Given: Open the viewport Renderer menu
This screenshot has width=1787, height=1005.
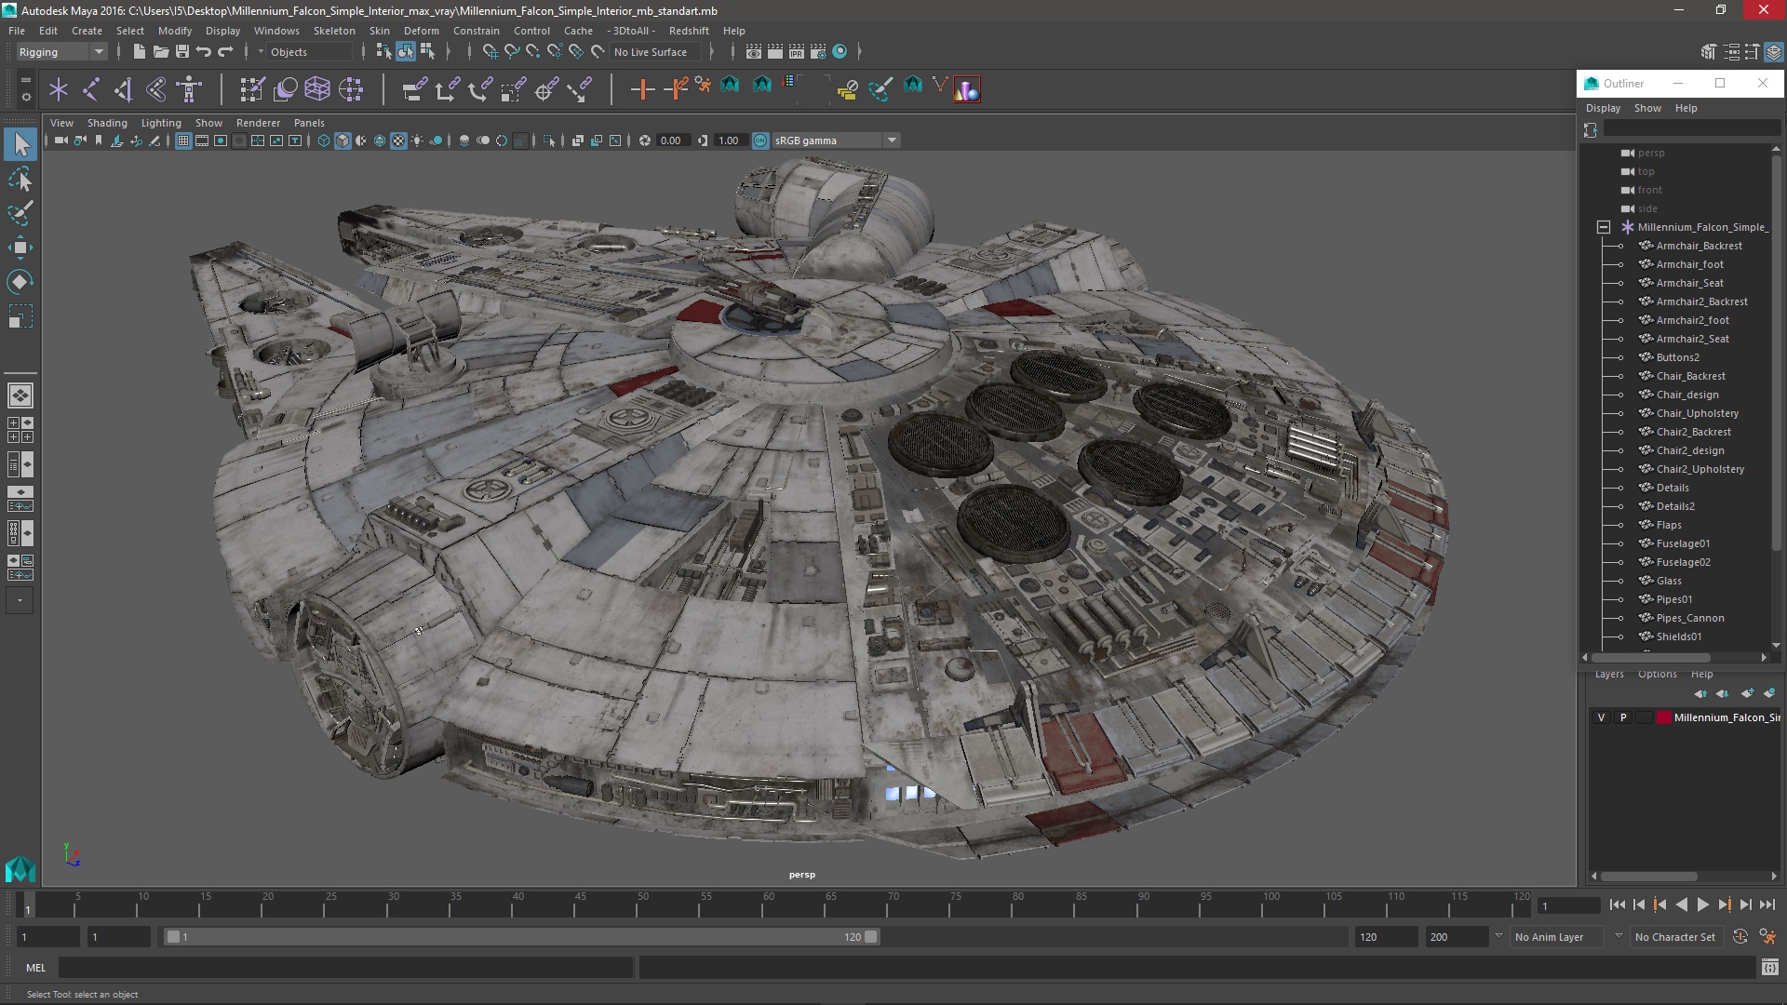Looking at the screenshot, I should click(258, 123).
